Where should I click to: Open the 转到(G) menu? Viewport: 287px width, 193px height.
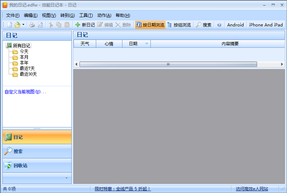click(67, 15)
